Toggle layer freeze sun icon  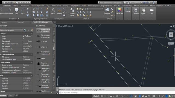point(80,9)
